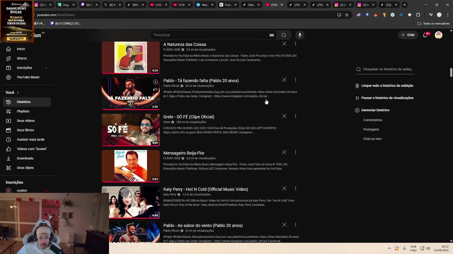Switch to the X (Twitter) browser tab
This screenshot has width=453, height=254.
[x=112, y=5]
